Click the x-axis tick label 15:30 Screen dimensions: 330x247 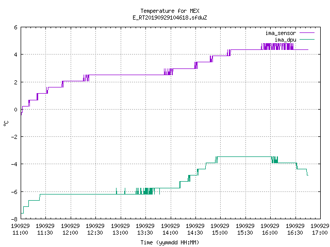pyautogui.click(x=245, y=233)
